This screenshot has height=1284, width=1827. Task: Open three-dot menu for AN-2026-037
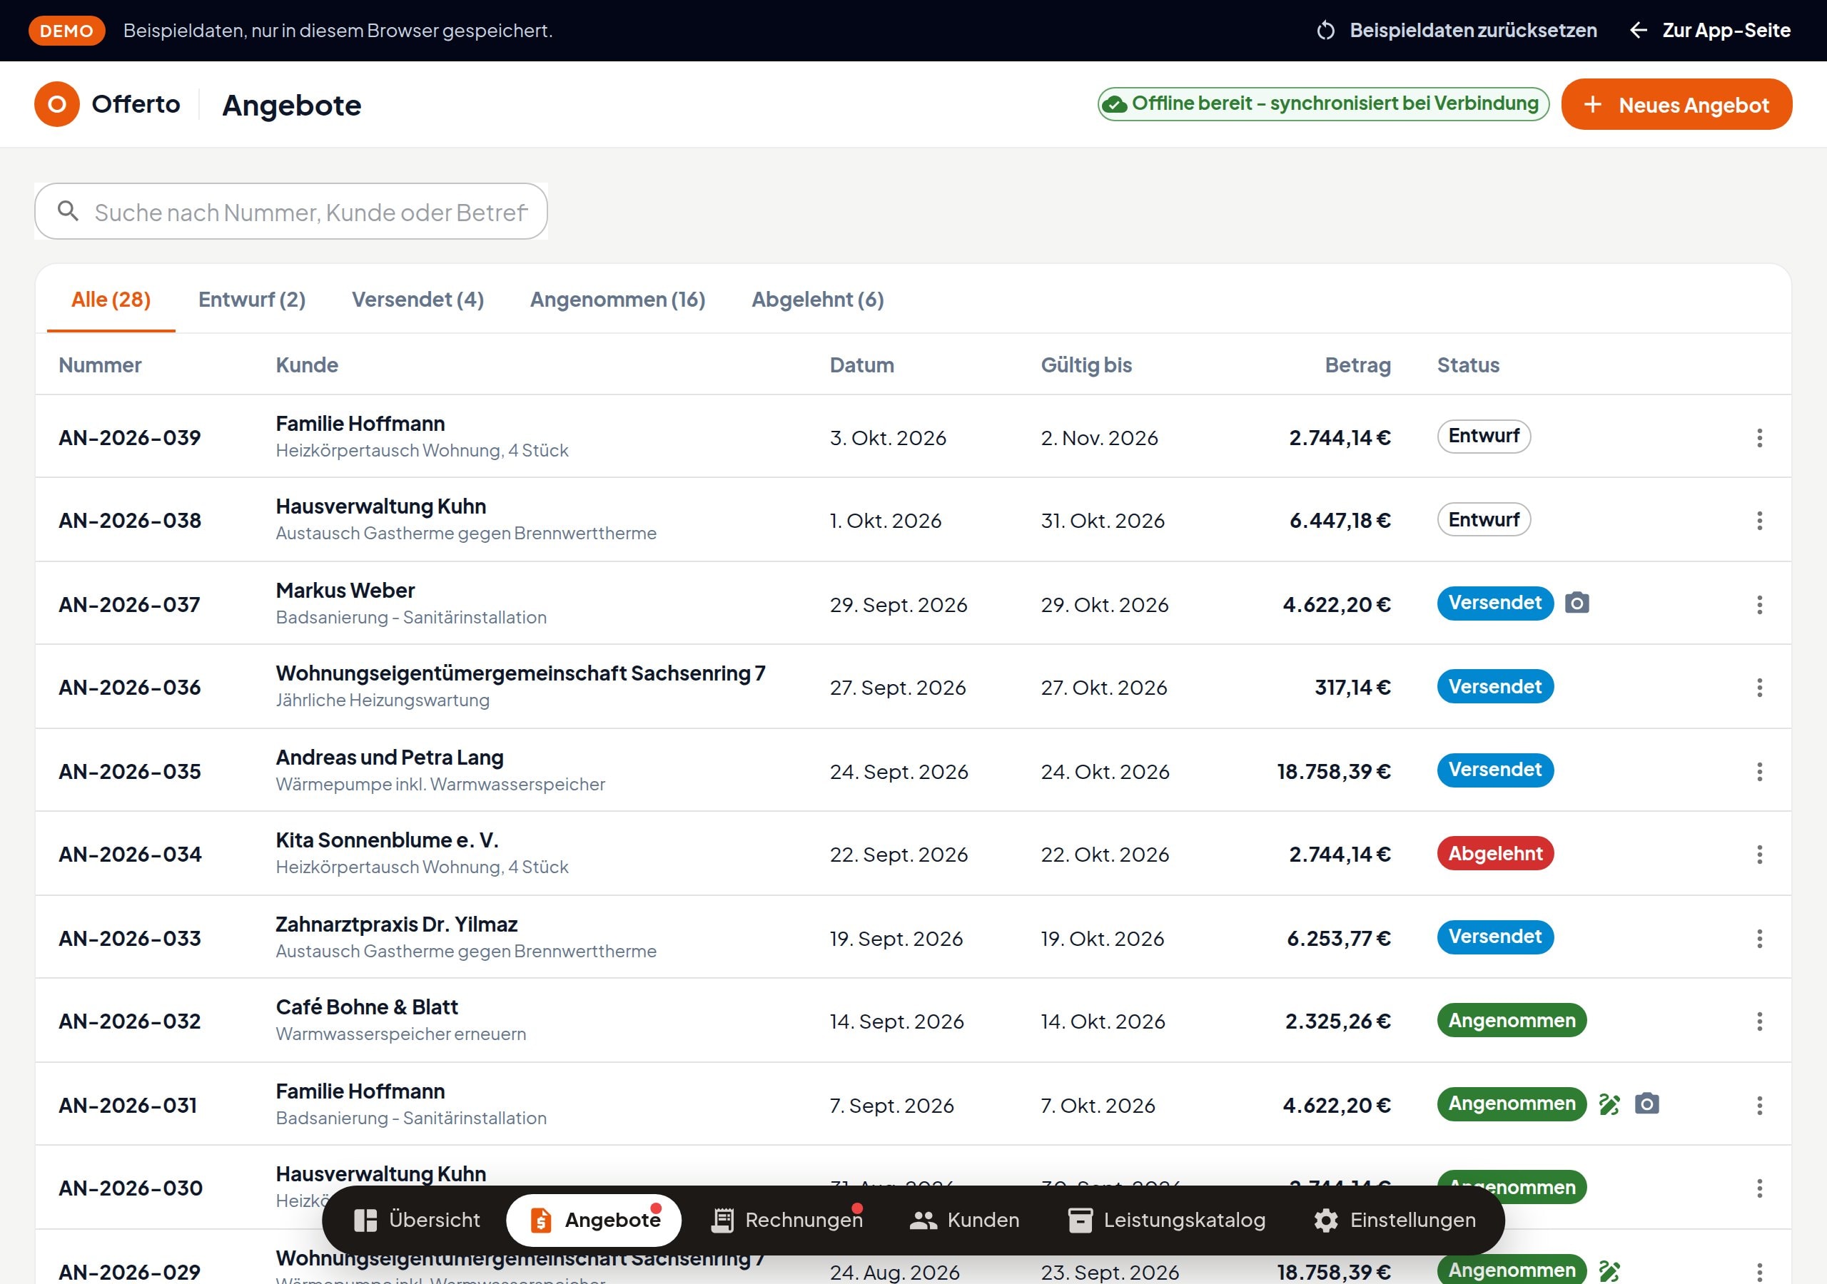[1759, 605]
